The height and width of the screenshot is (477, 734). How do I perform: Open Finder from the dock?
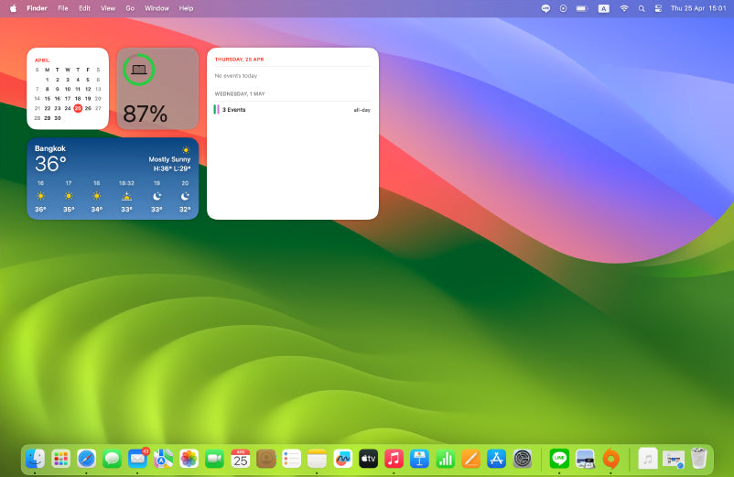[x=35, y=459]
